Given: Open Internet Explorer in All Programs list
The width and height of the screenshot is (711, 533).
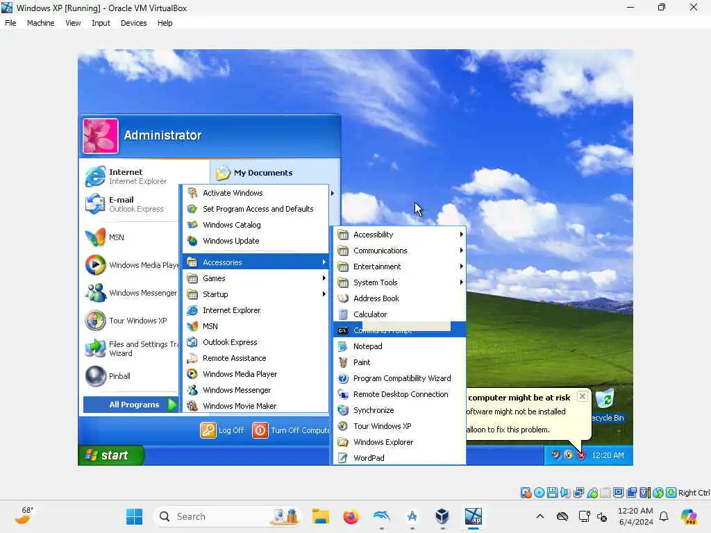Looking at the screenshot, I should pyautogui.click(x=256, y=310).
